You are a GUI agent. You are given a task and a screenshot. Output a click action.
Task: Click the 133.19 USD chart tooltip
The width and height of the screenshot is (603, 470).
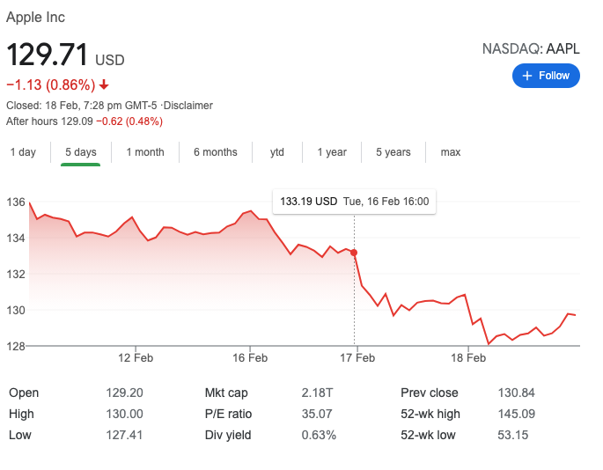(354, 202)
